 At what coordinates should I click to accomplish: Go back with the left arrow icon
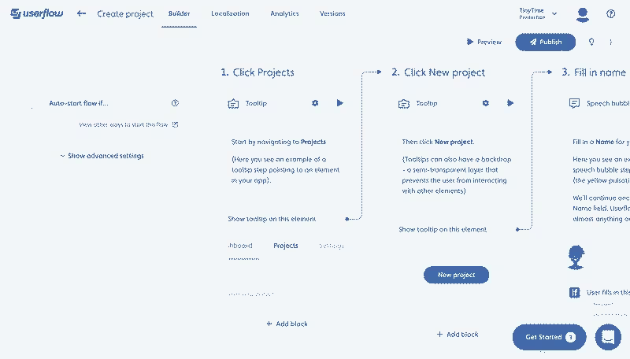pos(82,13)
